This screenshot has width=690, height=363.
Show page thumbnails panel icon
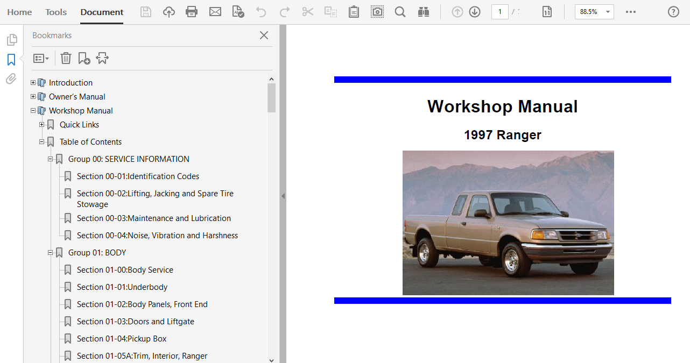[11, 40]
